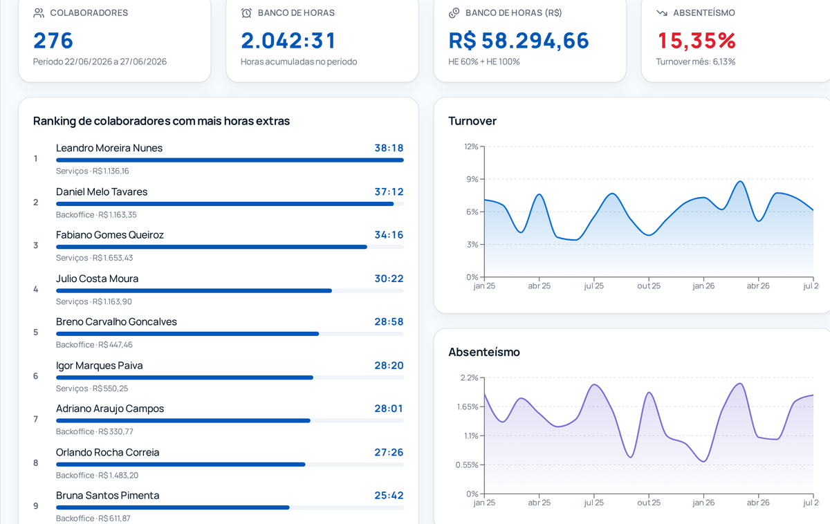
Task: Click the Turnover chart title
Action: point(472,121)
